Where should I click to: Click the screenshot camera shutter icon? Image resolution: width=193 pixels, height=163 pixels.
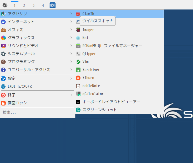pos(78,110)
